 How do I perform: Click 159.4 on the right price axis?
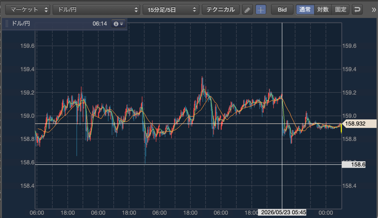click(349, 69)
